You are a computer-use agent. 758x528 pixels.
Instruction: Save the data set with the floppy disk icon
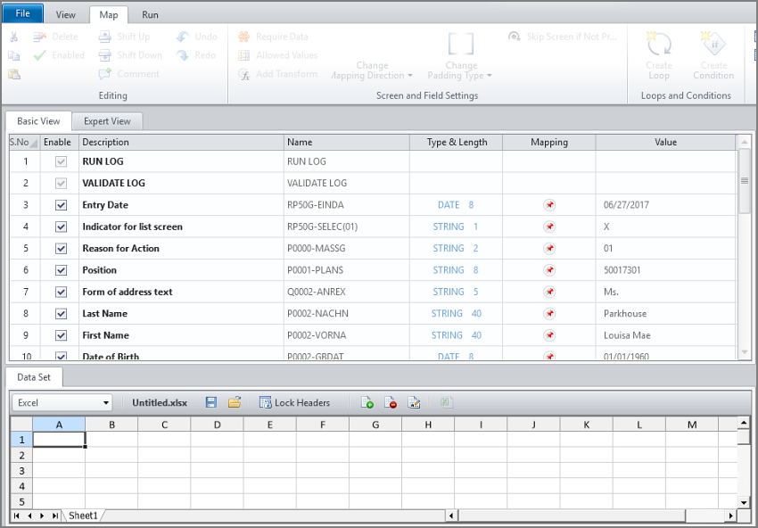point(211,402)
